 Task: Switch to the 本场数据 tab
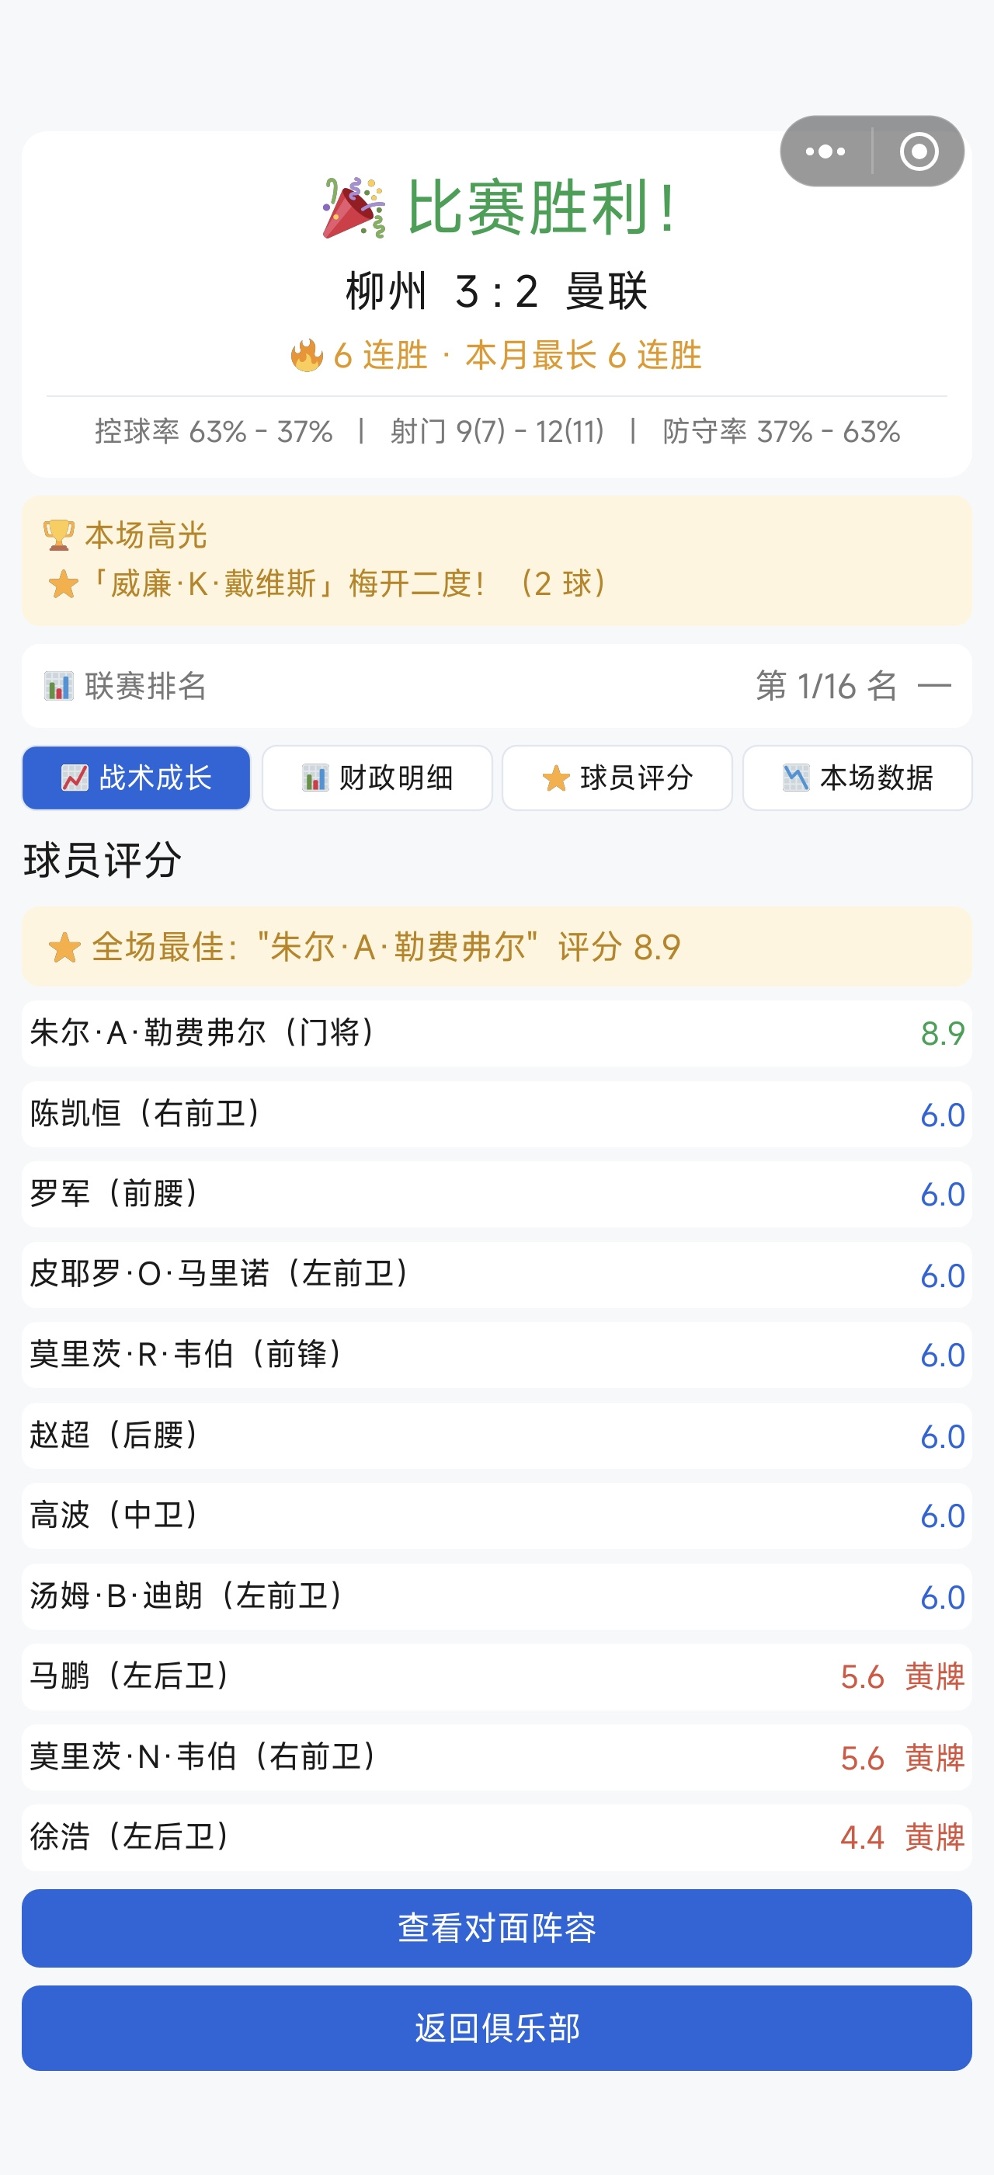[857, 778]
